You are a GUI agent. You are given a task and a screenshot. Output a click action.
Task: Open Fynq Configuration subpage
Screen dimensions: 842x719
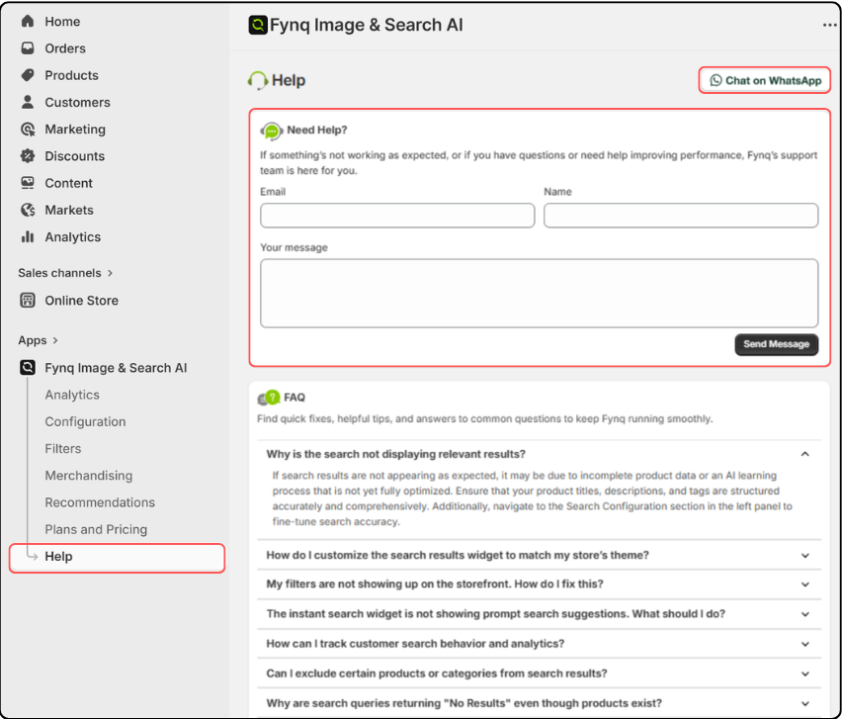(85, 421)
